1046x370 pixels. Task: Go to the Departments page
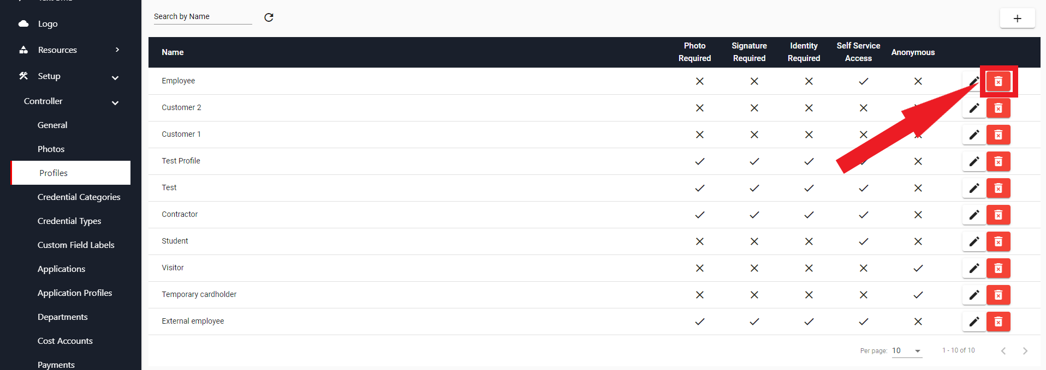click(63, 317)
